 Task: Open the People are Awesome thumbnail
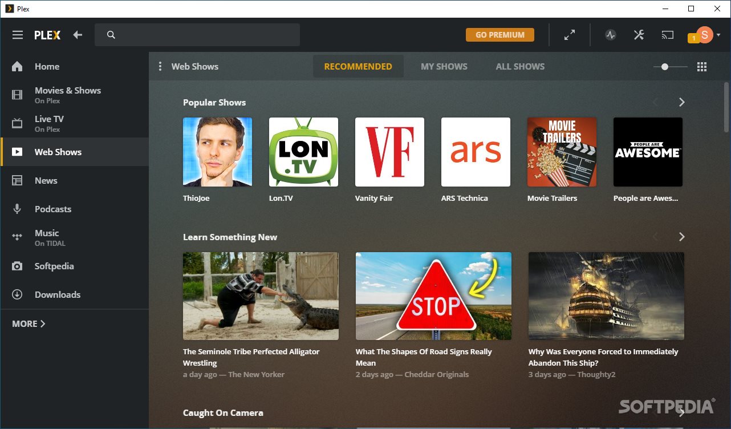(648, 152)
